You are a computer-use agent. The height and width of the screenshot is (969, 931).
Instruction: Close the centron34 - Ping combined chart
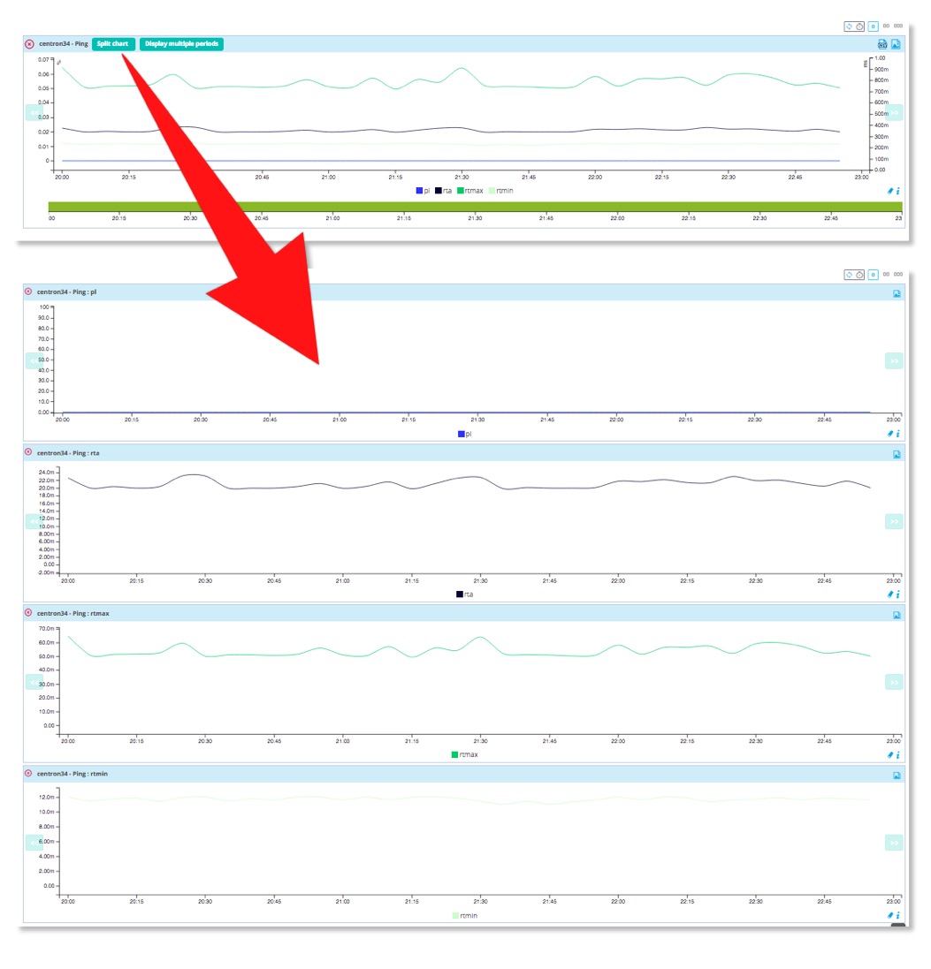click(x=29, y=44)
